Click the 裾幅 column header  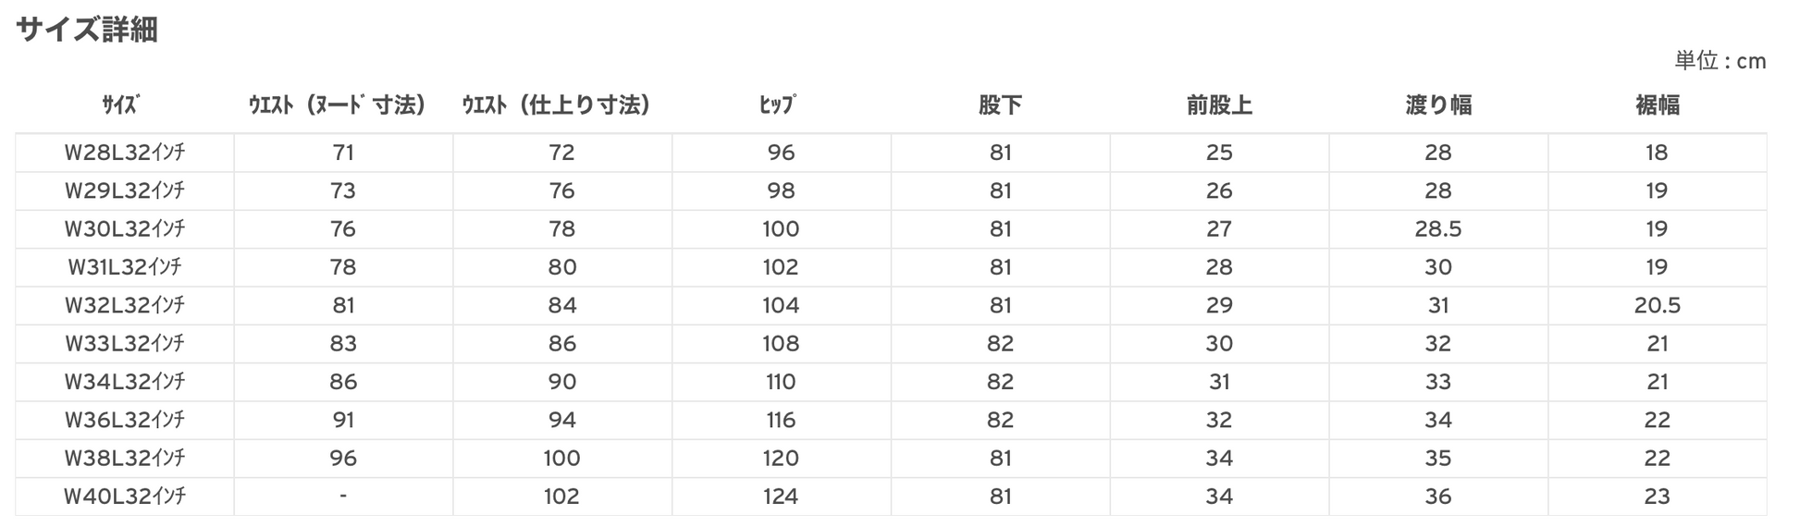coord(1657,105)
